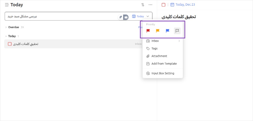Open the sort options icon
The height and width of the screenshot is (121, 253).
(x=143, y=5)
